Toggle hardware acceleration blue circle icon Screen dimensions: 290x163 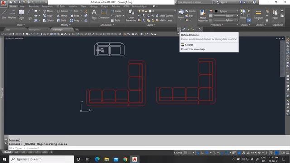coord(277,153)
